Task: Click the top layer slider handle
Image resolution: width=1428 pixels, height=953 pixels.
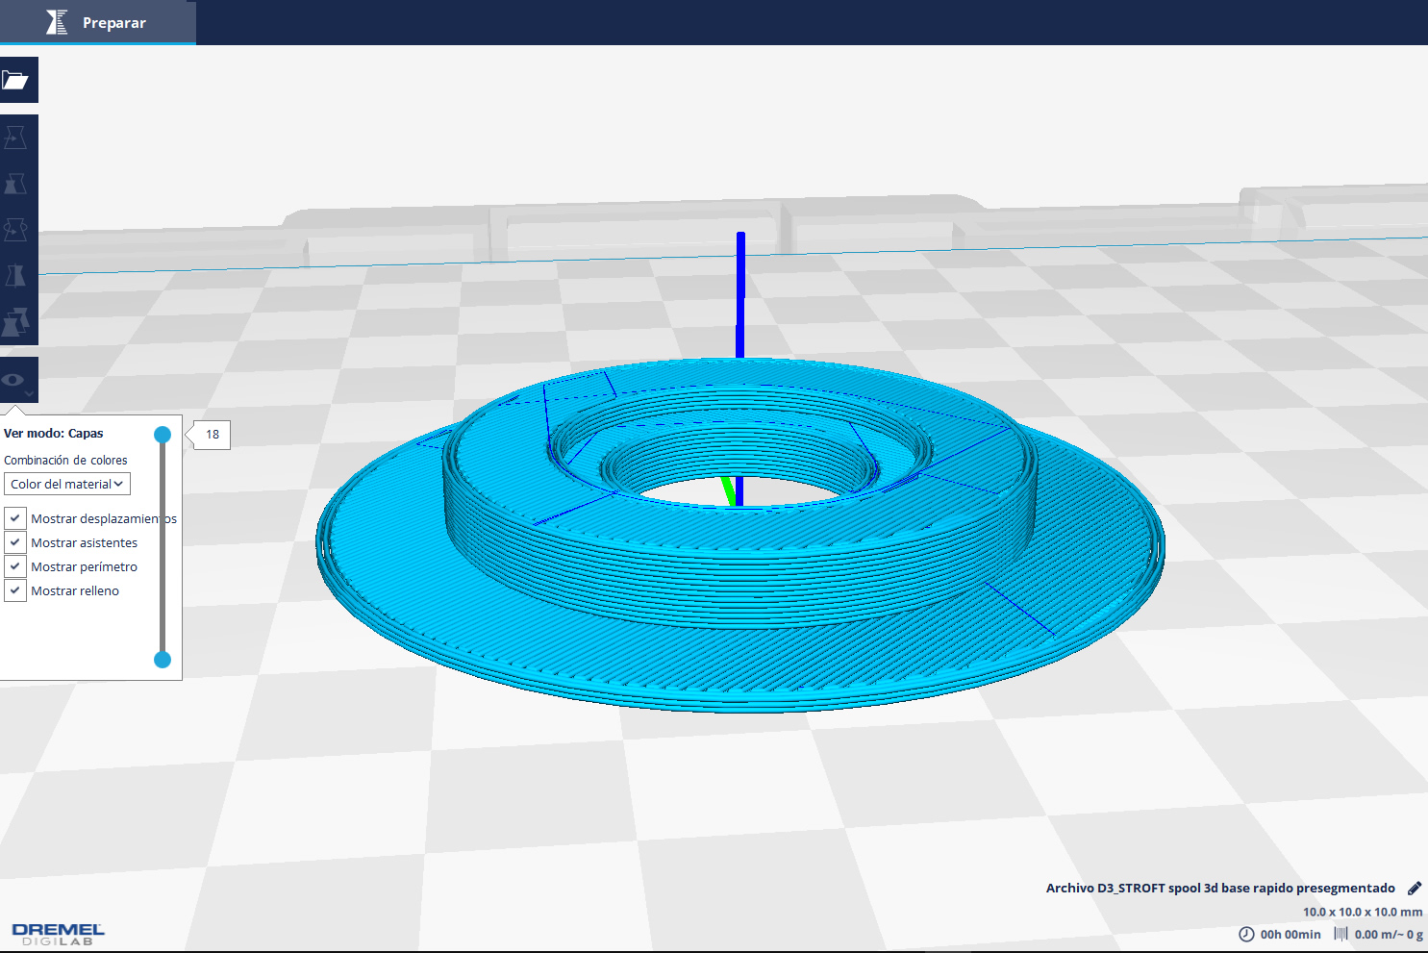Action: click(163, 435)
